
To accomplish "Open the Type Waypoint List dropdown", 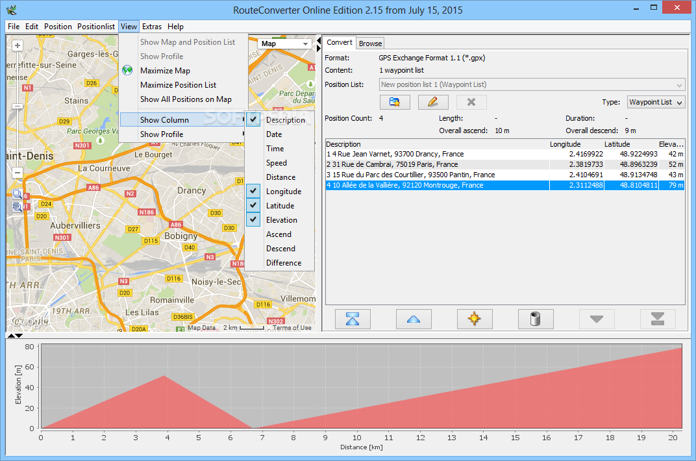I will pyautogui.click(x=656, y=102).
